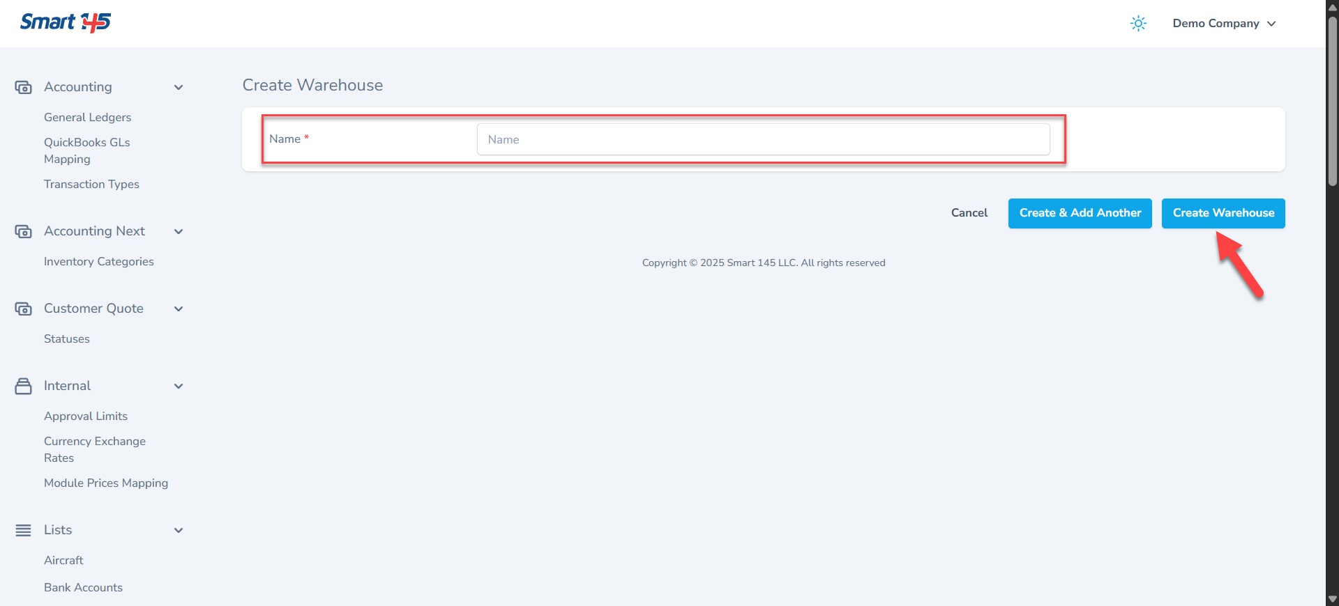The image size is (1339, 606).
Task: Click the Internal section icon
Action: [x=24, y=386]
